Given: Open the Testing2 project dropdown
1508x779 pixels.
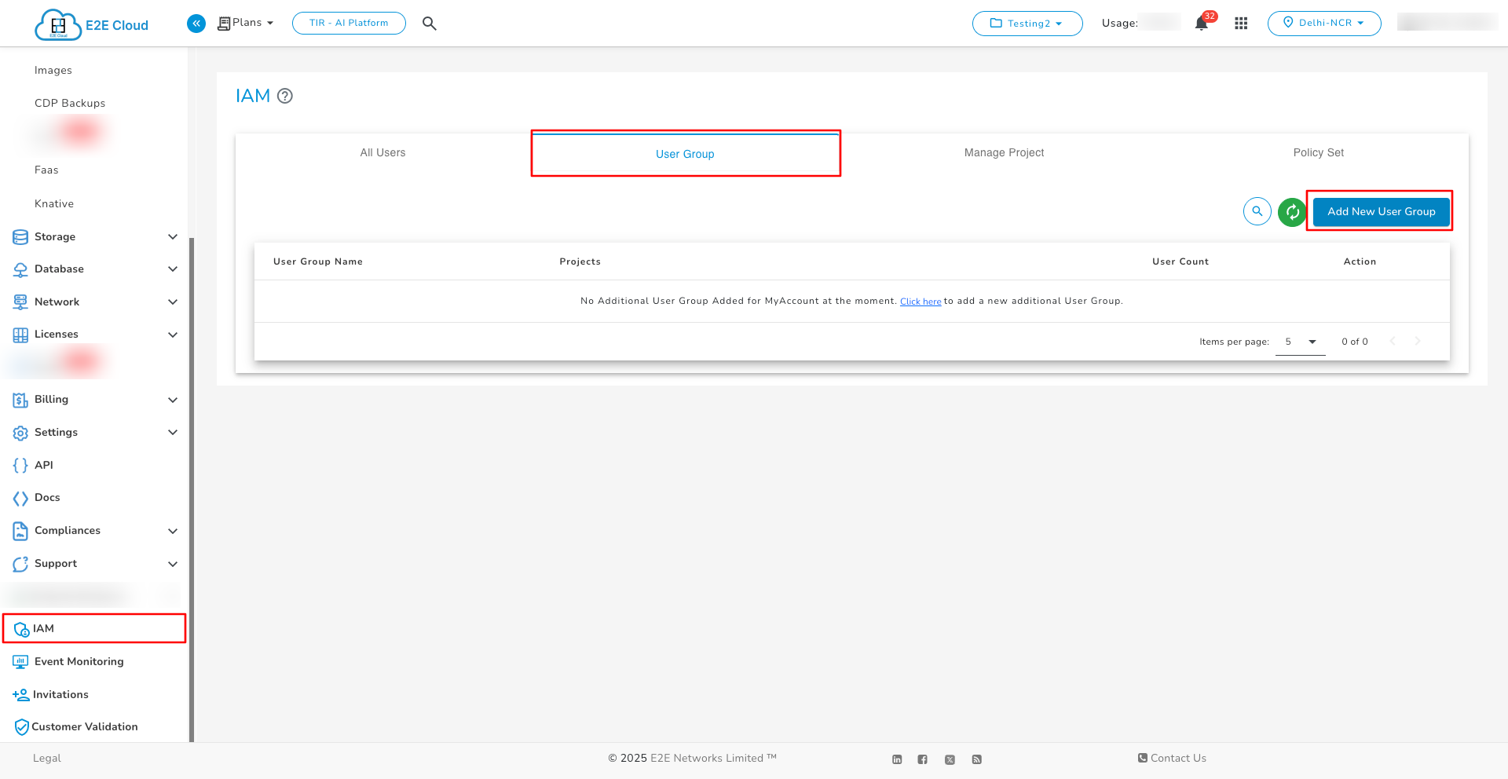Looking at the screenshot, I should pyautogui.click(x=1027, y=24).
